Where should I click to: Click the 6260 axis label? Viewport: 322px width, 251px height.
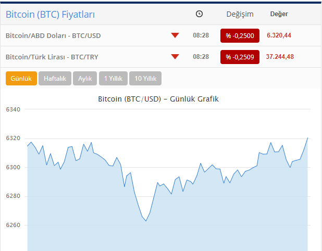click(13, 225)
